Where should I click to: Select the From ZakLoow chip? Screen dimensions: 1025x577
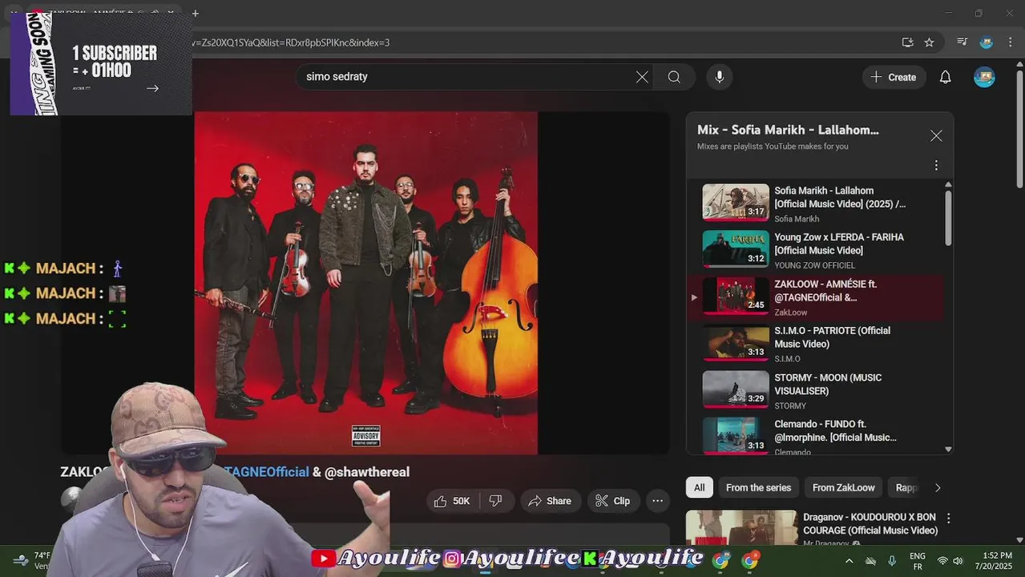[843, 487]
